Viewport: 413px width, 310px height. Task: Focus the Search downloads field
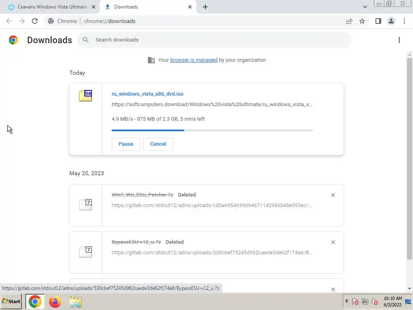coord(215,40)
